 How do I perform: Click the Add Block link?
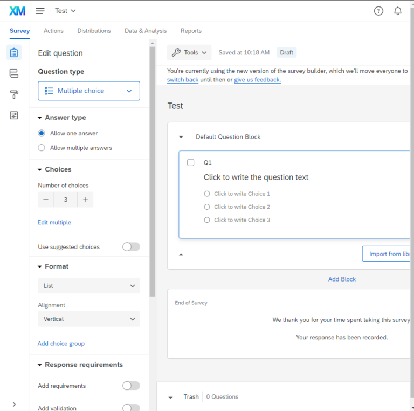(x=342, y=279)
